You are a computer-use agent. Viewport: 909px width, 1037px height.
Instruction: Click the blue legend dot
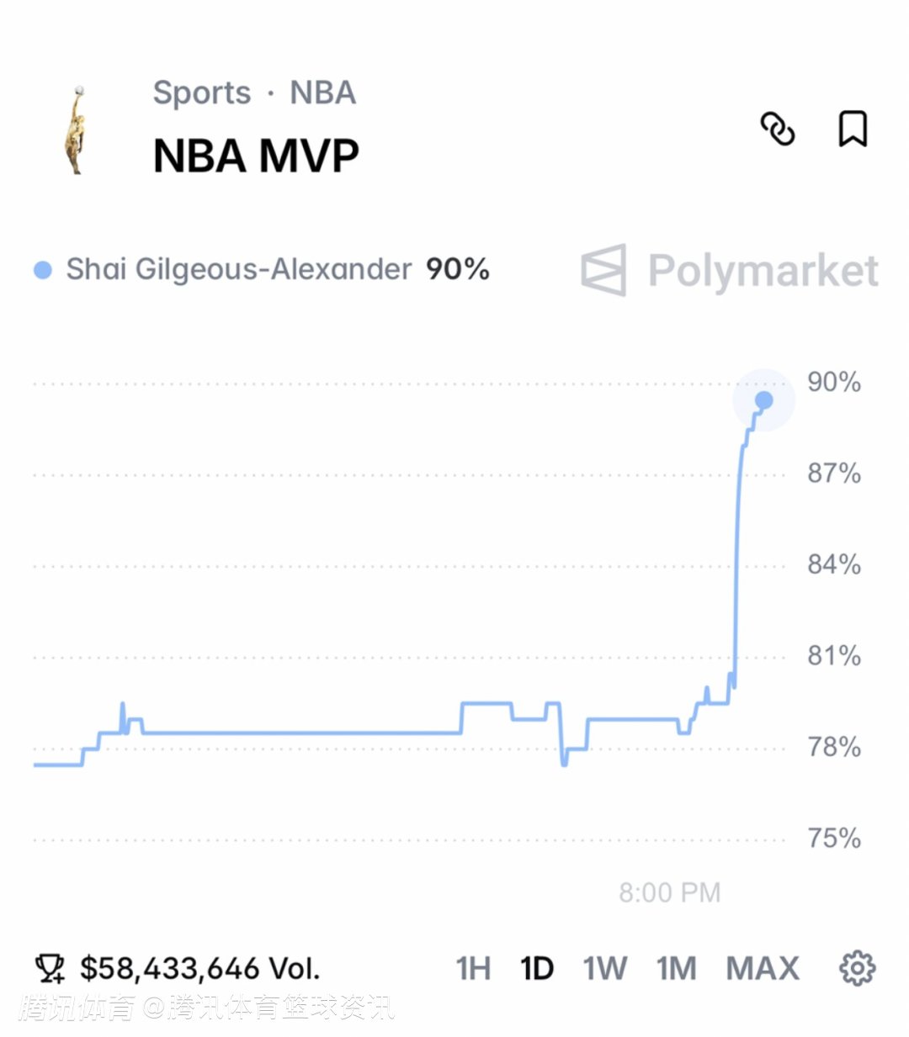tap(43, 270)
